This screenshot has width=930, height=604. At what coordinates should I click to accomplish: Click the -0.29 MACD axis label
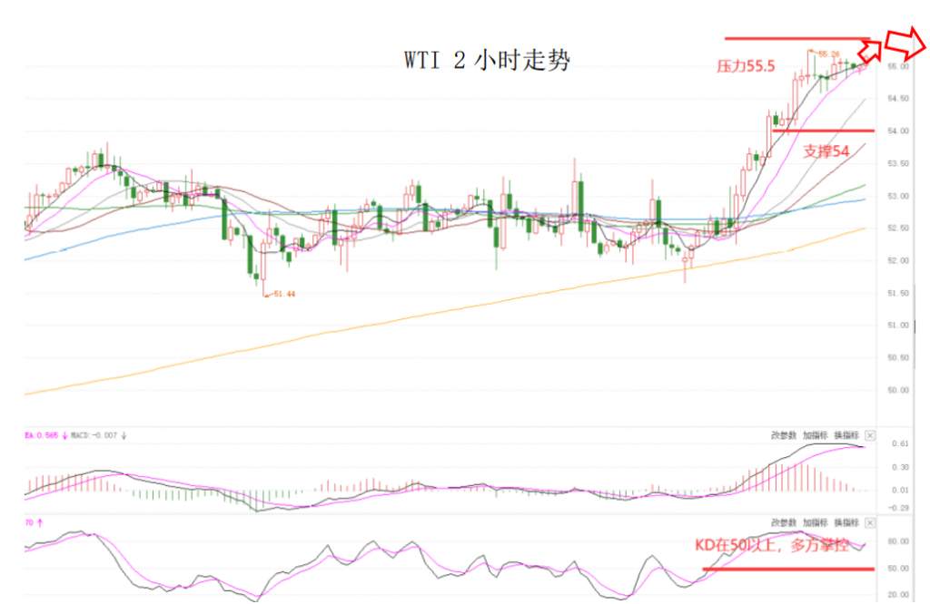899,508
